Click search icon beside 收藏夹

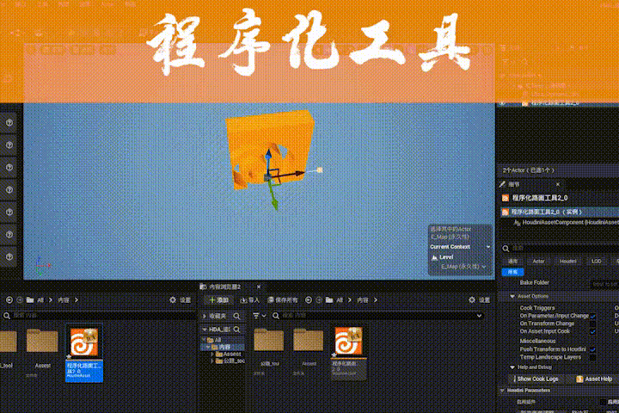236,316
